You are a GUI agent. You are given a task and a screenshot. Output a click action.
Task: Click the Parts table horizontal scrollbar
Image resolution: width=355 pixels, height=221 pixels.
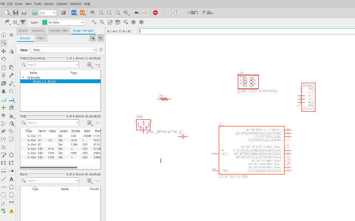49,167
